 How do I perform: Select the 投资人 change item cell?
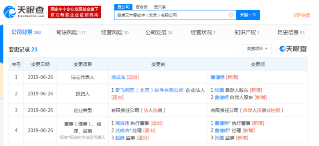[x=82, y=94]
